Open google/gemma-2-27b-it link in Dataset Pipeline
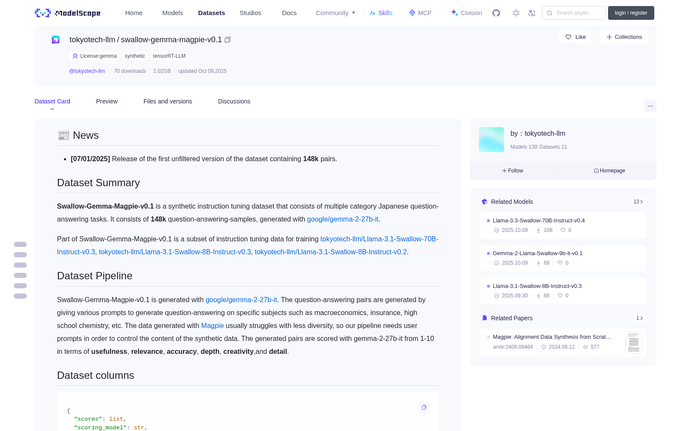Image resolution: width=691 pixels, height=431 pixels. pos(241,300)
